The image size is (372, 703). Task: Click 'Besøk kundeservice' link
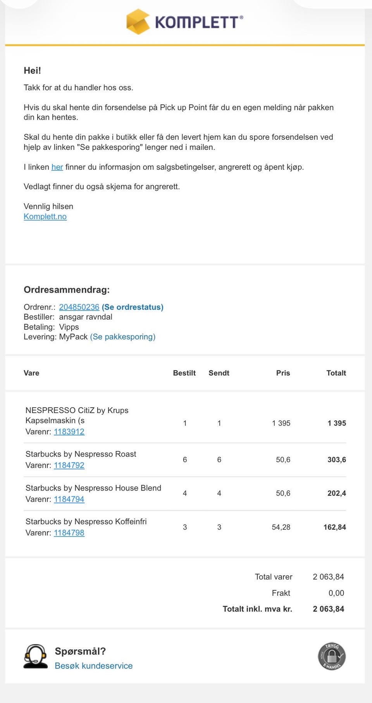click(x=93, y=666)
